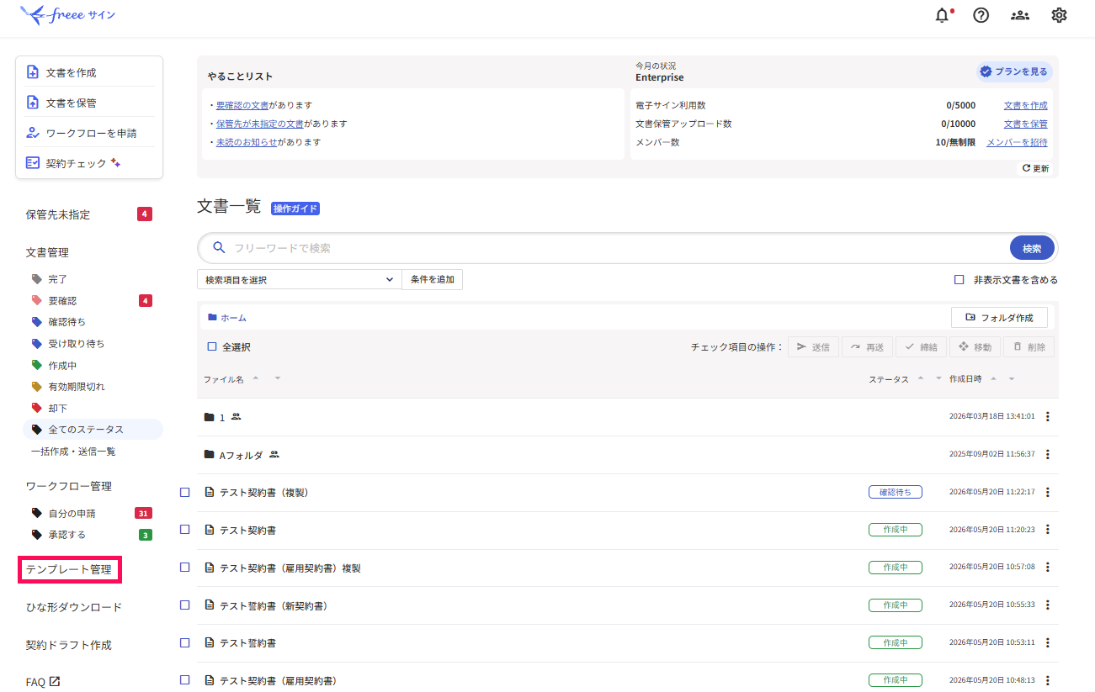Click the フォルダ作成 button
Image resolution: width=1095 pixels, height=692 pixels.
(999, 317)
